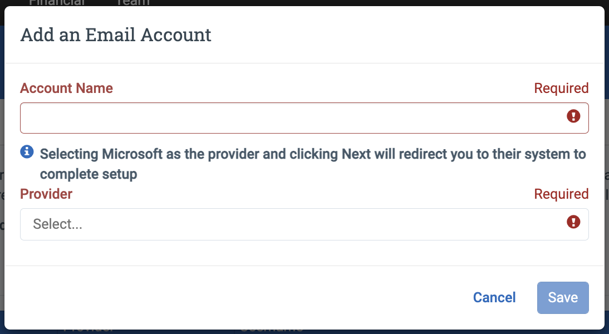Click the Username column header below dialog
The width and height of the screenshot is (609, 334).
point(272,331)
